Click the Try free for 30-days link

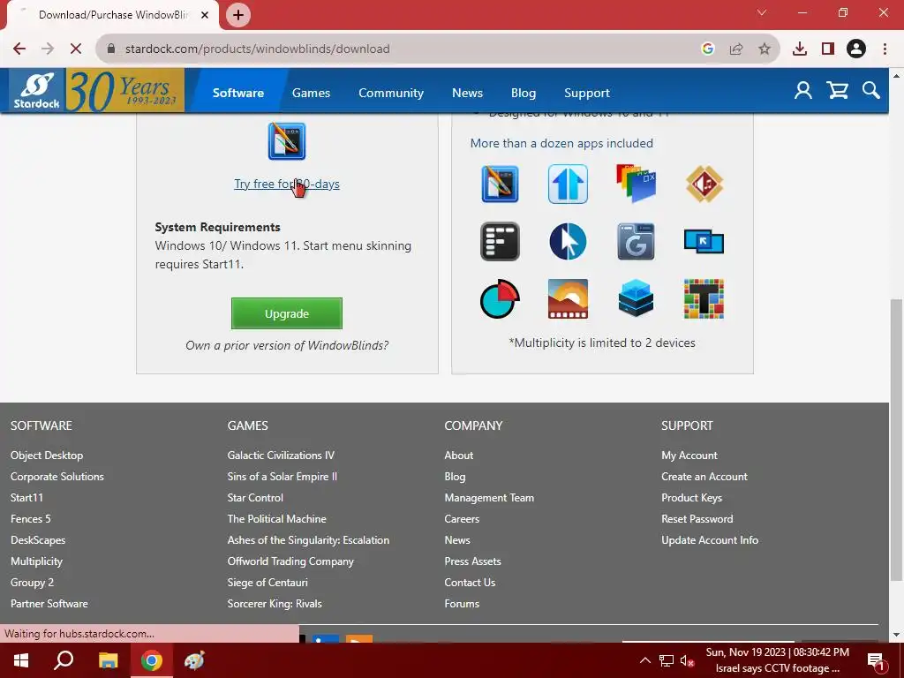pos(287,184)
